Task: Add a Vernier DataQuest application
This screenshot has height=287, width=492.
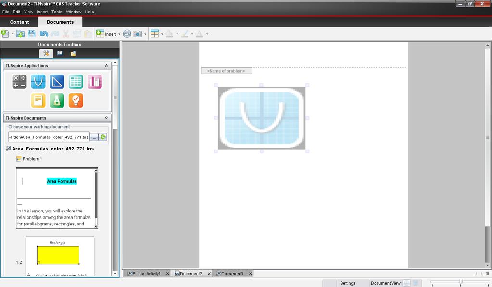Action: point(57,100)
